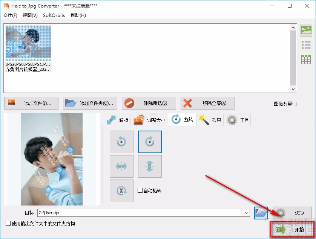Click the 开始 start button

click(x=292, y=229)
